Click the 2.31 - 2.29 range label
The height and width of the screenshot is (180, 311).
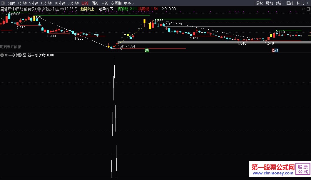[x=173, y=24]
